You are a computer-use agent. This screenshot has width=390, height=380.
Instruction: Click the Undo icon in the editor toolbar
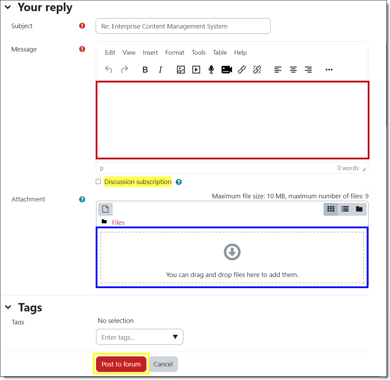pyautogui.click(x=109, y=70)
